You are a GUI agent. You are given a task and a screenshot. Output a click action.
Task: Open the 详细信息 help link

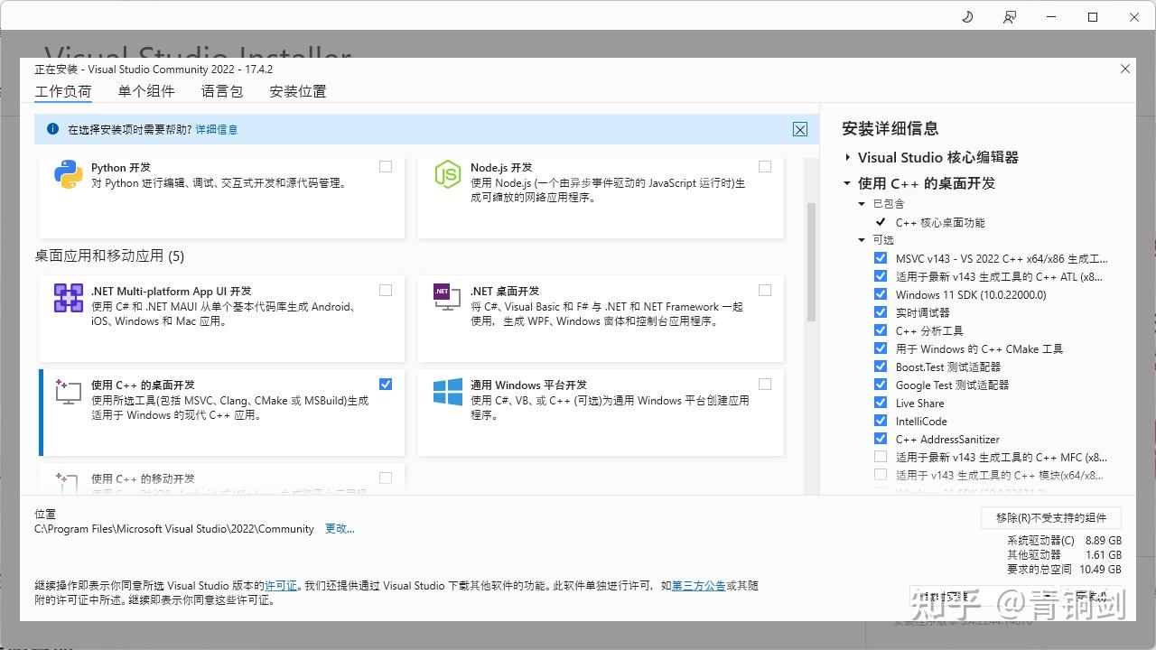tap(217, 129)
